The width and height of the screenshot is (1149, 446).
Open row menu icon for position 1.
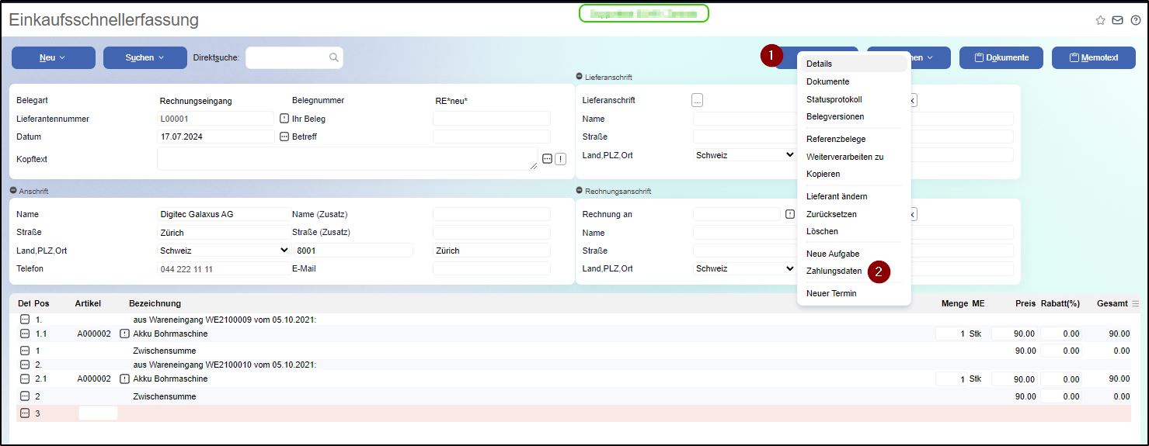click(25, 319)
